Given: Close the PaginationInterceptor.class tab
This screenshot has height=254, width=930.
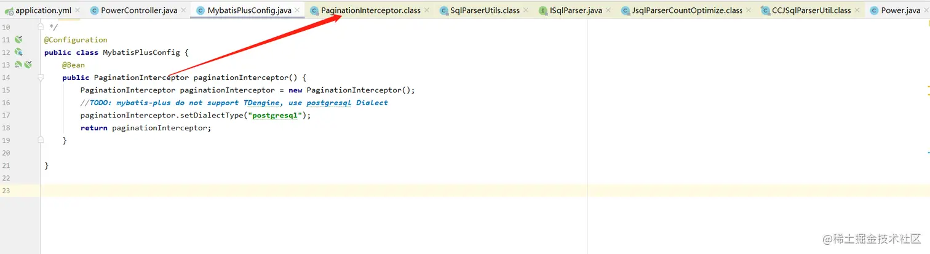Looking at the screenshot, I should (427, 10).
